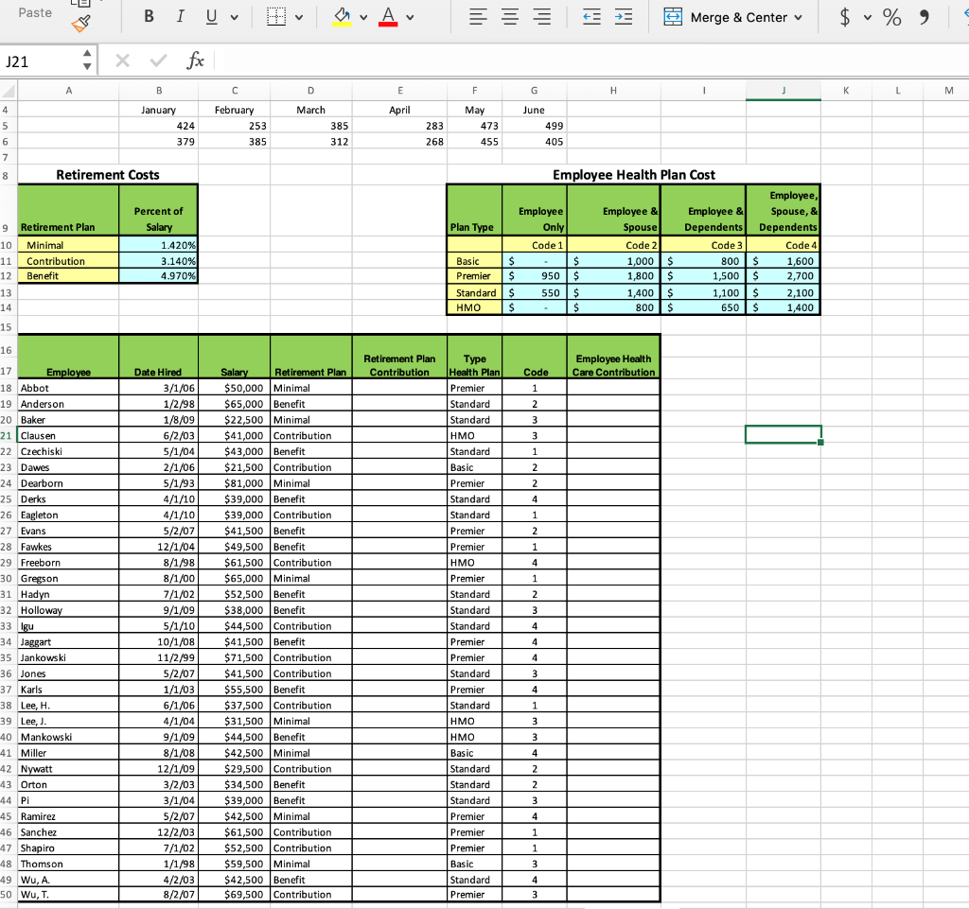Viewport: 969px width, 909px height.
Task: Center align text
Action: pyautogui.click(x=510, y=17)
